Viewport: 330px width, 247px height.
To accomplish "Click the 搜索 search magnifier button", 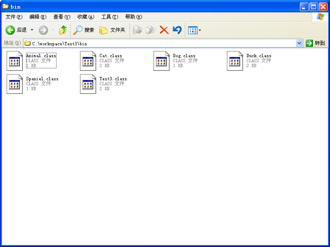I will 83,30.
